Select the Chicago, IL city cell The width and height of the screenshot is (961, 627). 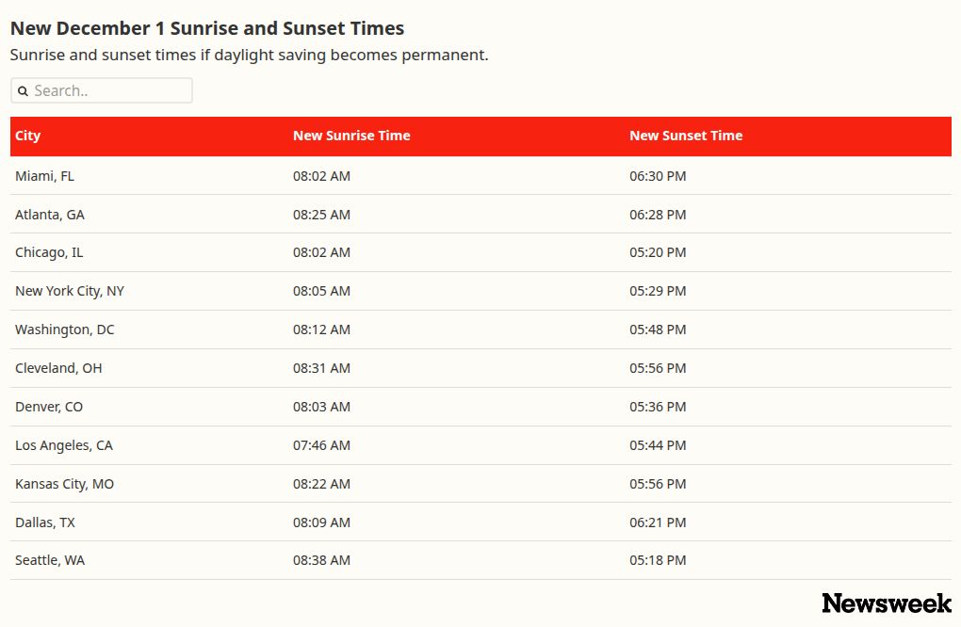(49, 253)
